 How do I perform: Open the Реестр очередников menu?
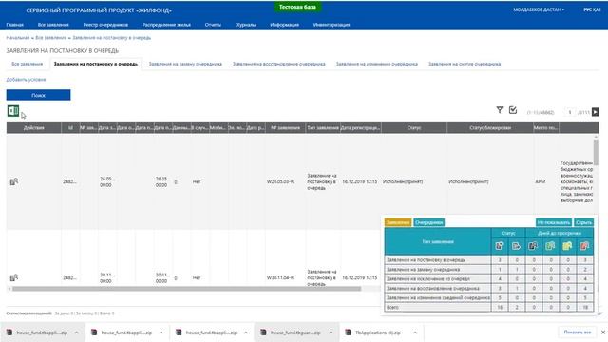click(105, 25)
